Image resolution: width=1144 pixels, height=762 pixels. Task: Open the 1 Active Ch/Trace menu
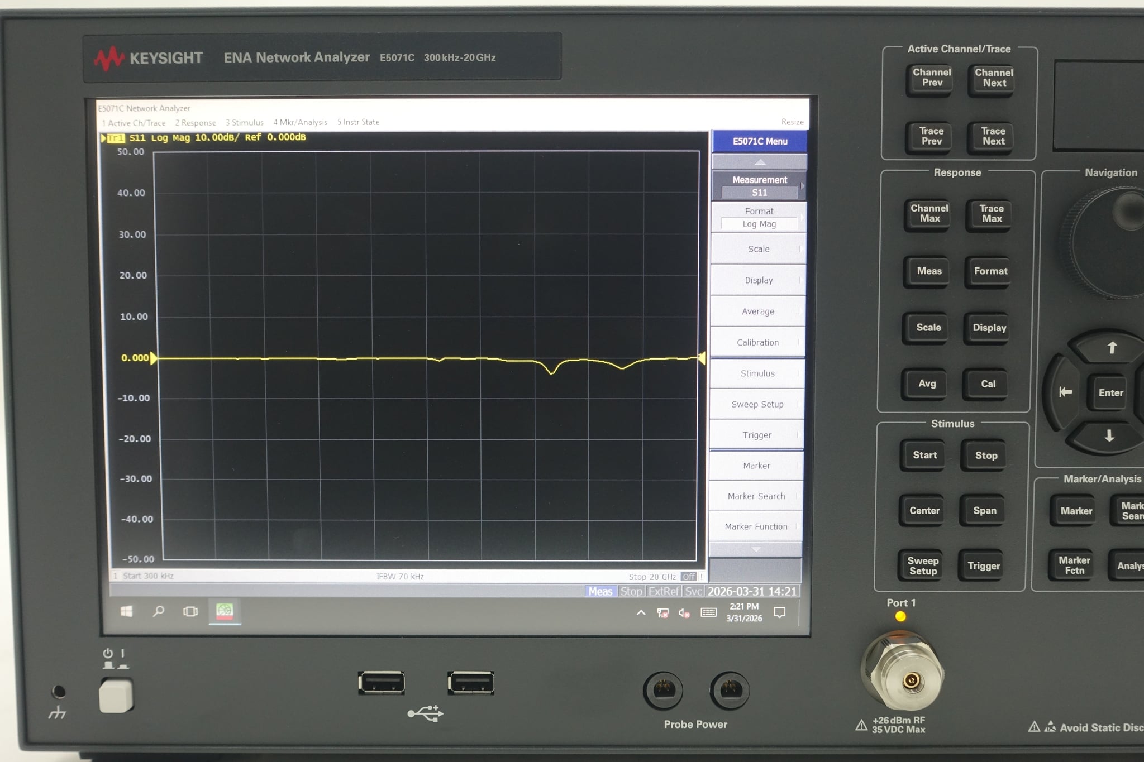pyautogui.click(x=134, y=123)
